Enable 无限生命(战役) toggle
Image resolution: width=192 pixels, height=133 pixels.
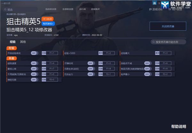click(91, 69)
